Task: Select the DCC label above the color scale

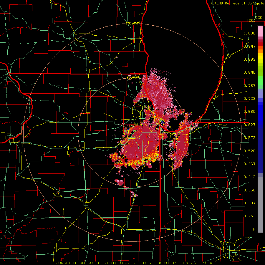Action: point(259,18)
